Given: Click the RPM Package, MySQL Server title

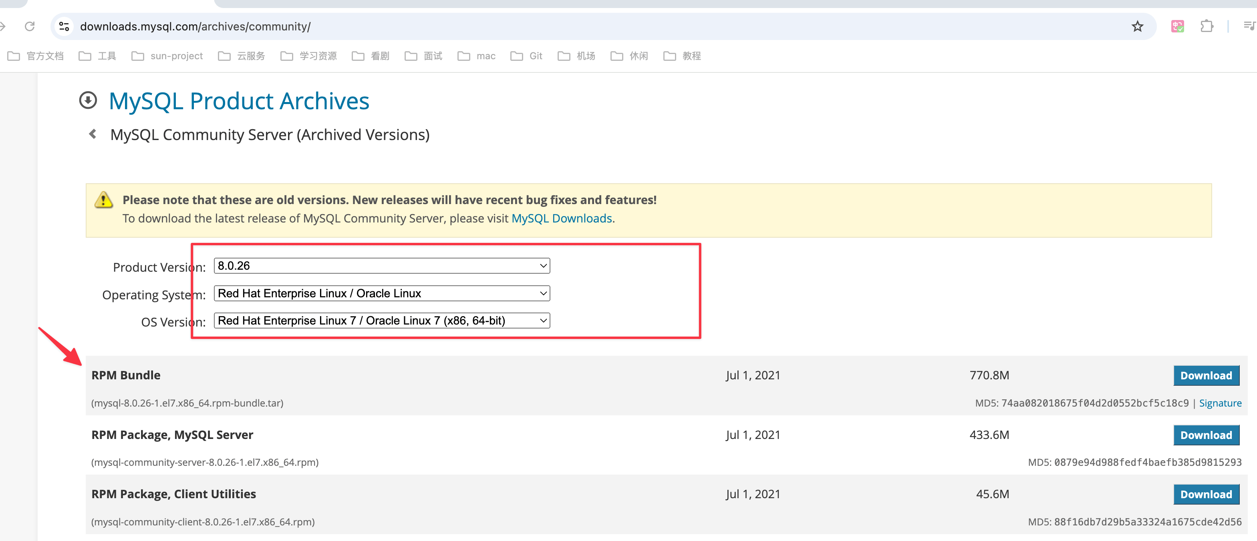Looking at the screenshot, I should (172, 435).
